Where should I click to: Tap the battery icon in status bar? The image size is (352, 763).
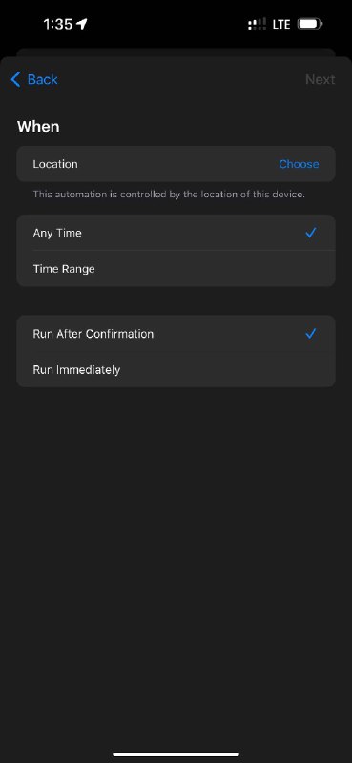click(310, 24)
